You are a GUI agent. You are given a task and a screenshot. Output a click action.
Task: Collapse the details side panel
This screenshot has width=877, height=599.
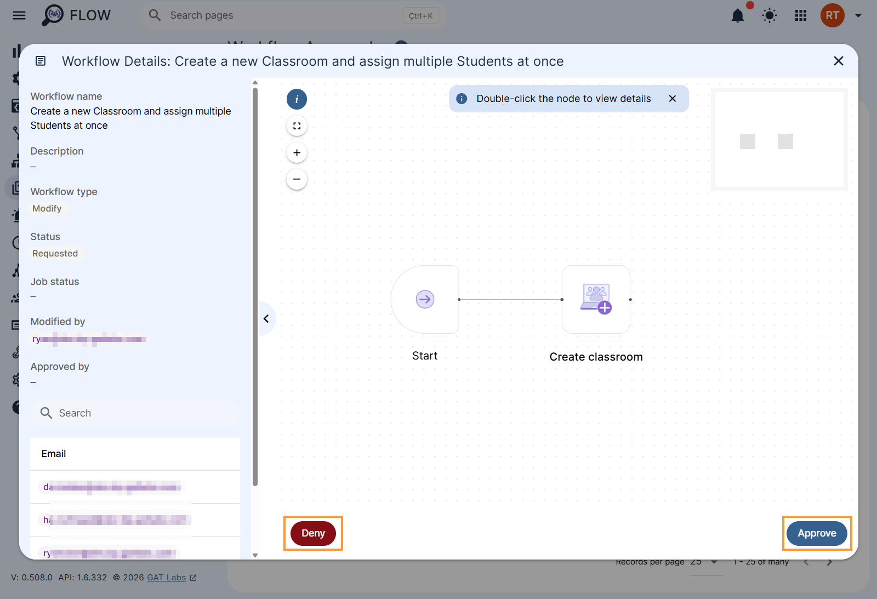tap(266, 318)
